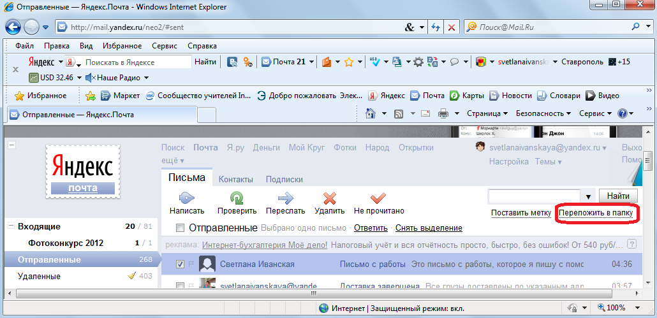Open Избранное favorites star button

pyautogui.click(x=41, y=96)
